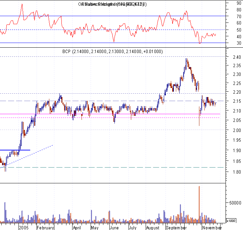
Task: Select the dotted RSI midline at 50
Action: pos(113,30)
